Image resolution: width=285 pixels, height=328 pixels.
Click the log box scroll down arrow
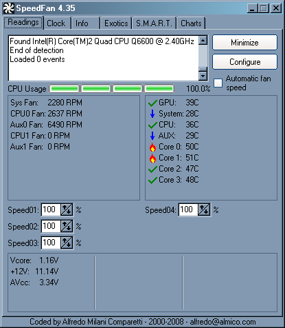tap(203, 76)
